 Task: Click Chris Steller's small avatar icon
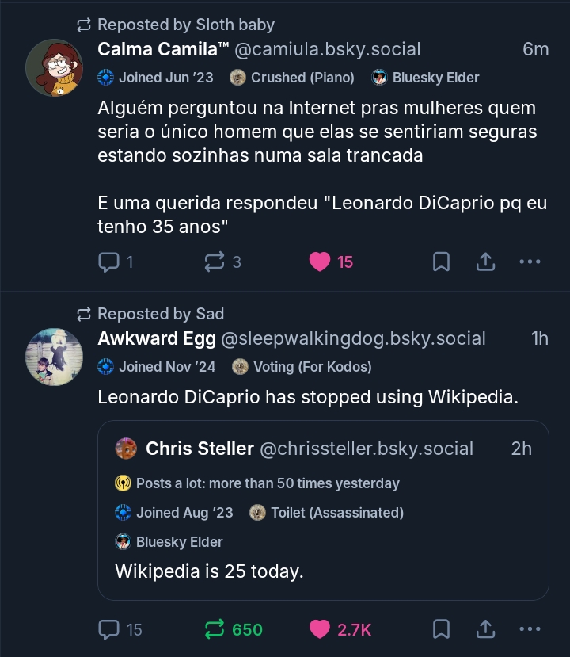coord(126,449)
